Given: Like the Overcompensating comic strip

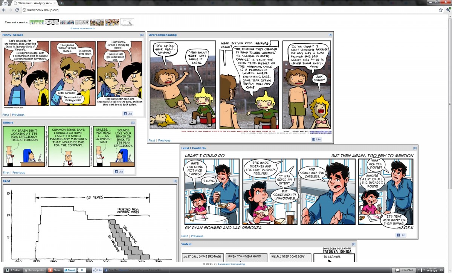Looking at the screenshot, I should (x=317, y=139).
